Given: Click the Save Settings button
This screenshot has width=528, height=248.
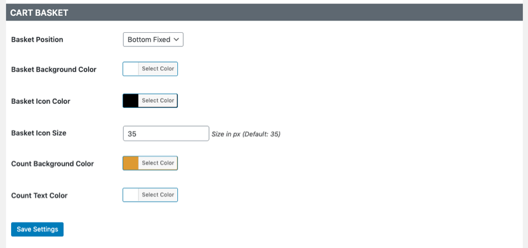Looking at the screenshot, I should [38, 229].
